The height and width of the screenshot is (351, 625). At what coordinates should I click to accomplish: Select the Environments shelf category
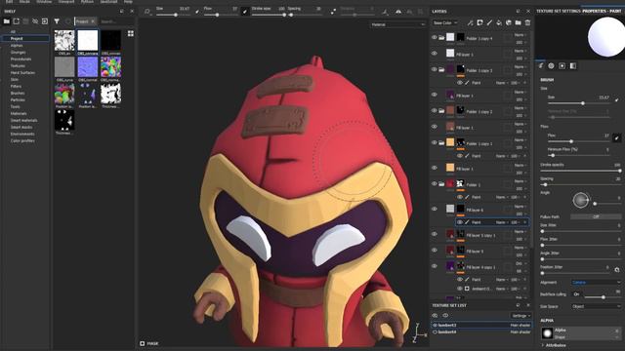pyautogui.click(x=22, y=135)
